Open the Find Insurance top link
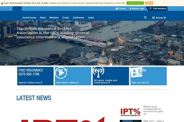 coord(159,9)
